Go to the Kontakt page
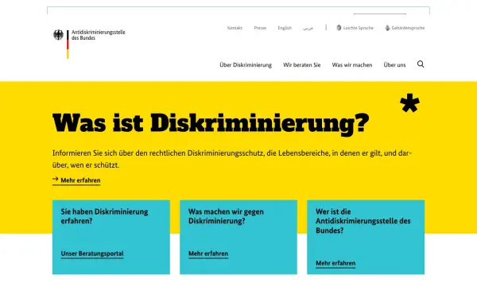 point(235,28)
